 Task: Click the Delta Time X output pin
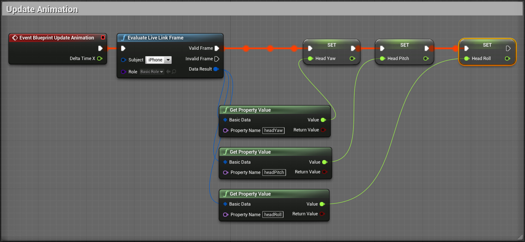pyautogui.click(x=100, y=58)
